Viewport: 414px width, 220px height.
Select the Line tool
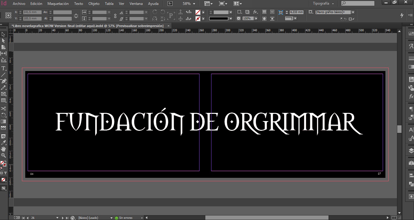(x=4, y=75)
